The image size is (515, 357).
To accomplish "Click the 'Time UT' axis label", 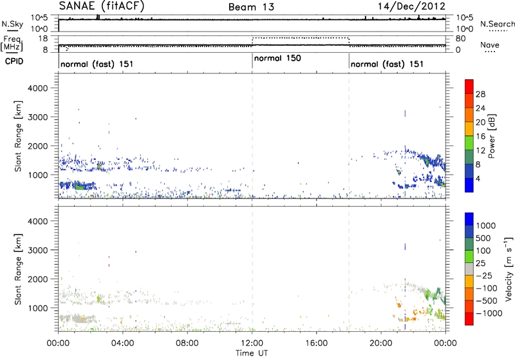I will (x=252, y=353).
